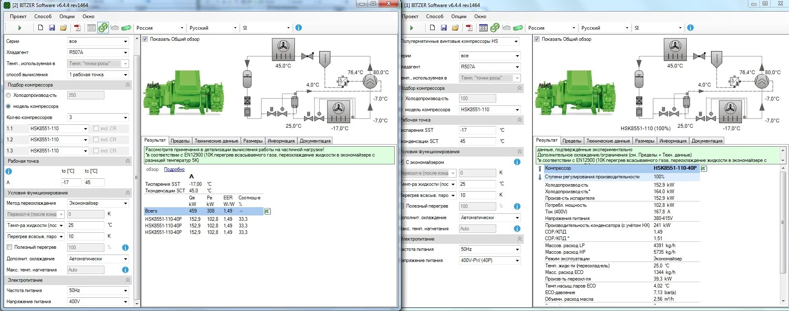Click испарения SST field in right window
Screen dimensions: 789x311
tap(478, 130)
